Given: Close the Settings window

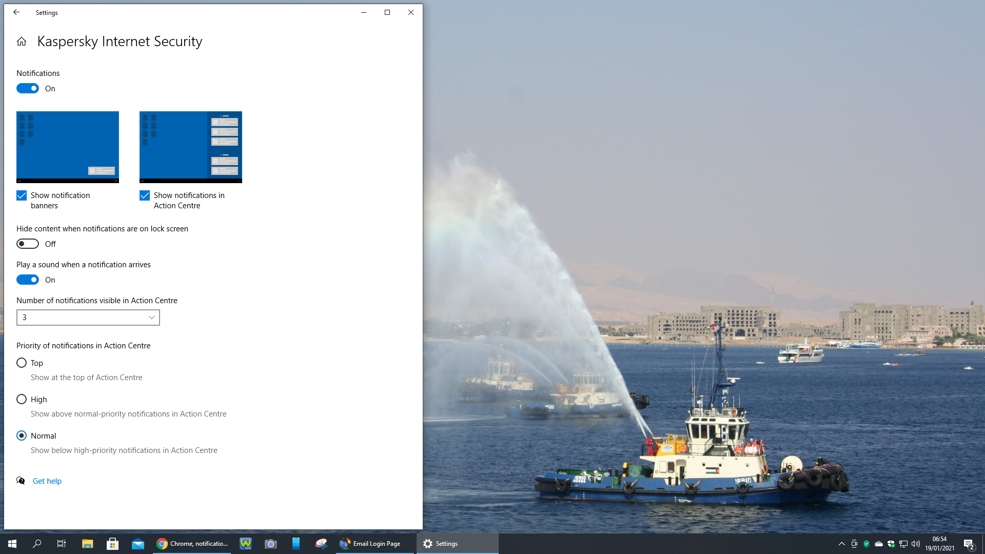Looking at the screenshot, I should (411, 12).
